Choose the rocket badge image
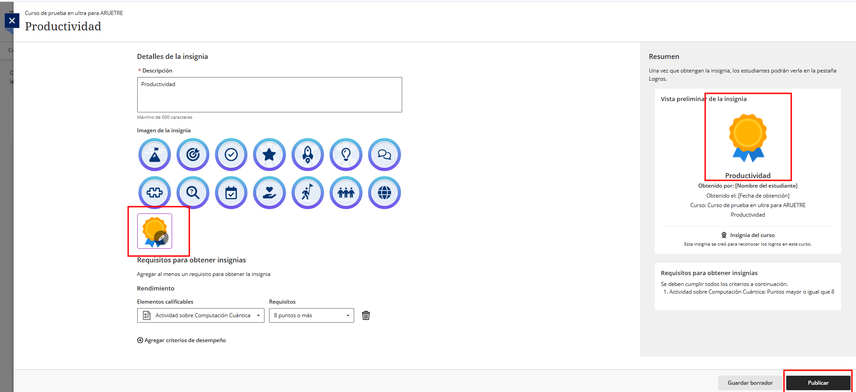The height and width of the screenshot is (392, 856). pos(308,155)
